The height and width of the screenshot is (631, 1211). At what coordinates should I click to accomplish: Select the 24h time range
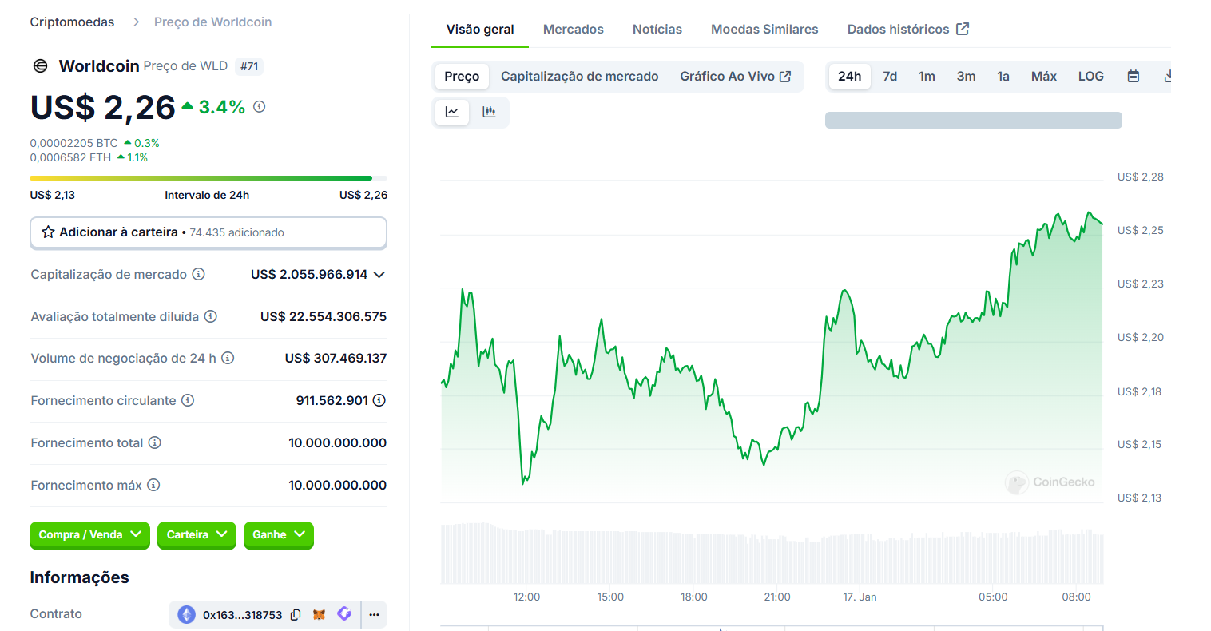850,77
